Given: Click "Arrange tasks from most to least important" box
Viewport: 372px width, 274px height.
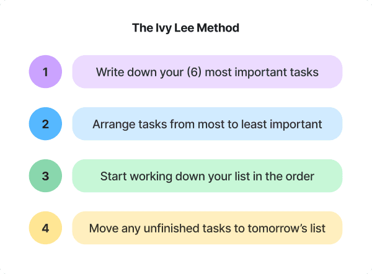Looking at the screenshot, I should [207, 123].
